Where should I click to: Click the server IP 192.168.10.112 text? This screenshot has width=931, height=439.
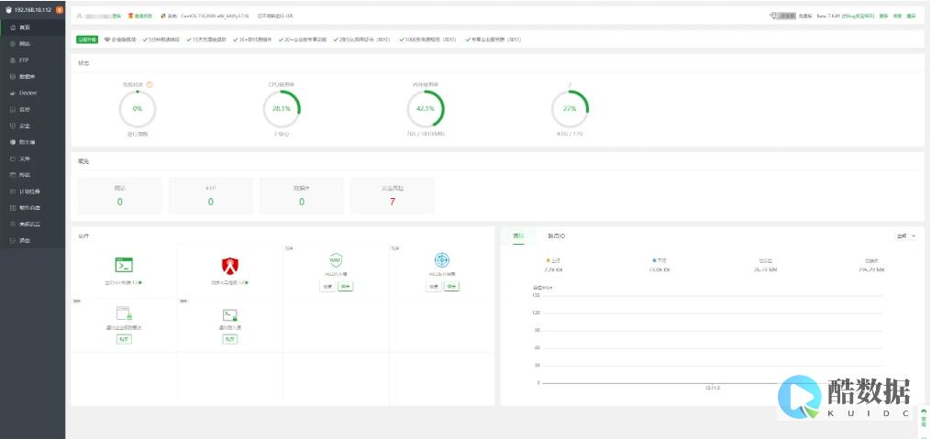click(x=33, y=10)
